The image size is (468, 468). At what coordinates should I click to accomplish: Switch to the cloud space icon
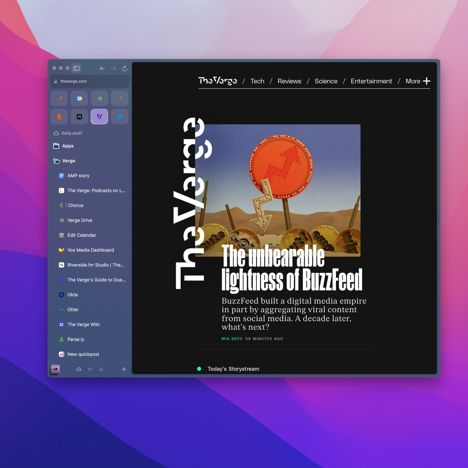click(x=79, y=369)
